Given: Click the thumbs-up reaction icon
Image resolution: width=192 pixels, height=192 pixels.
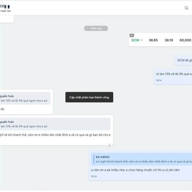Looking at the screenshot, I should coord(109,146).
